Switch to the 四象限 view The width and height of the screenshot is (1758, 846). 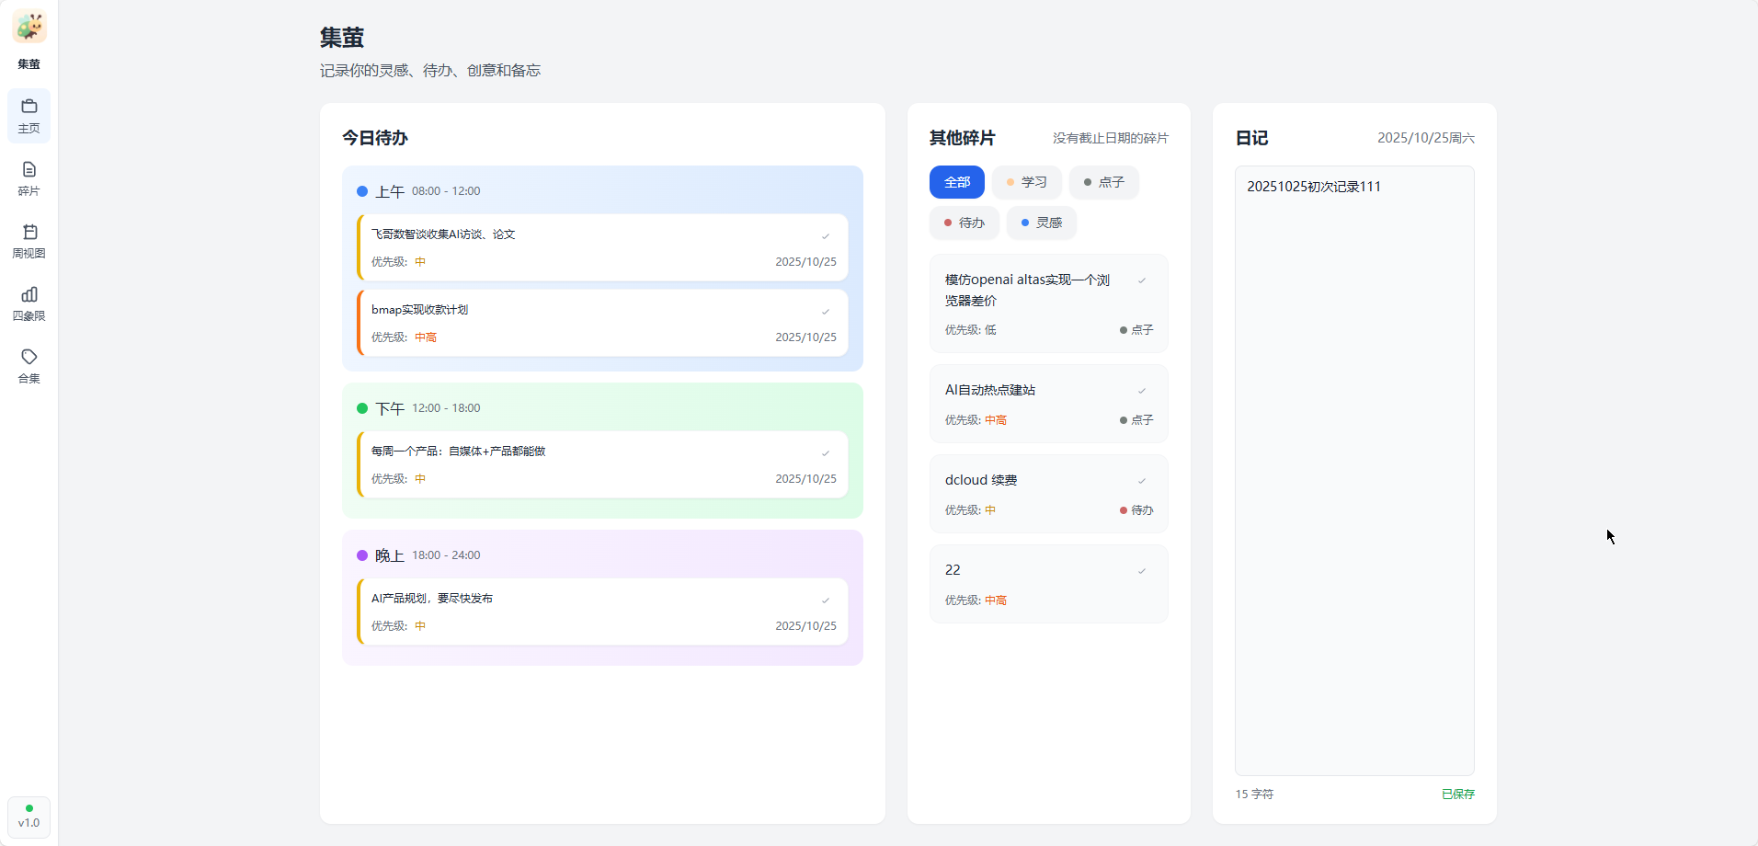[x=29, y=302]
